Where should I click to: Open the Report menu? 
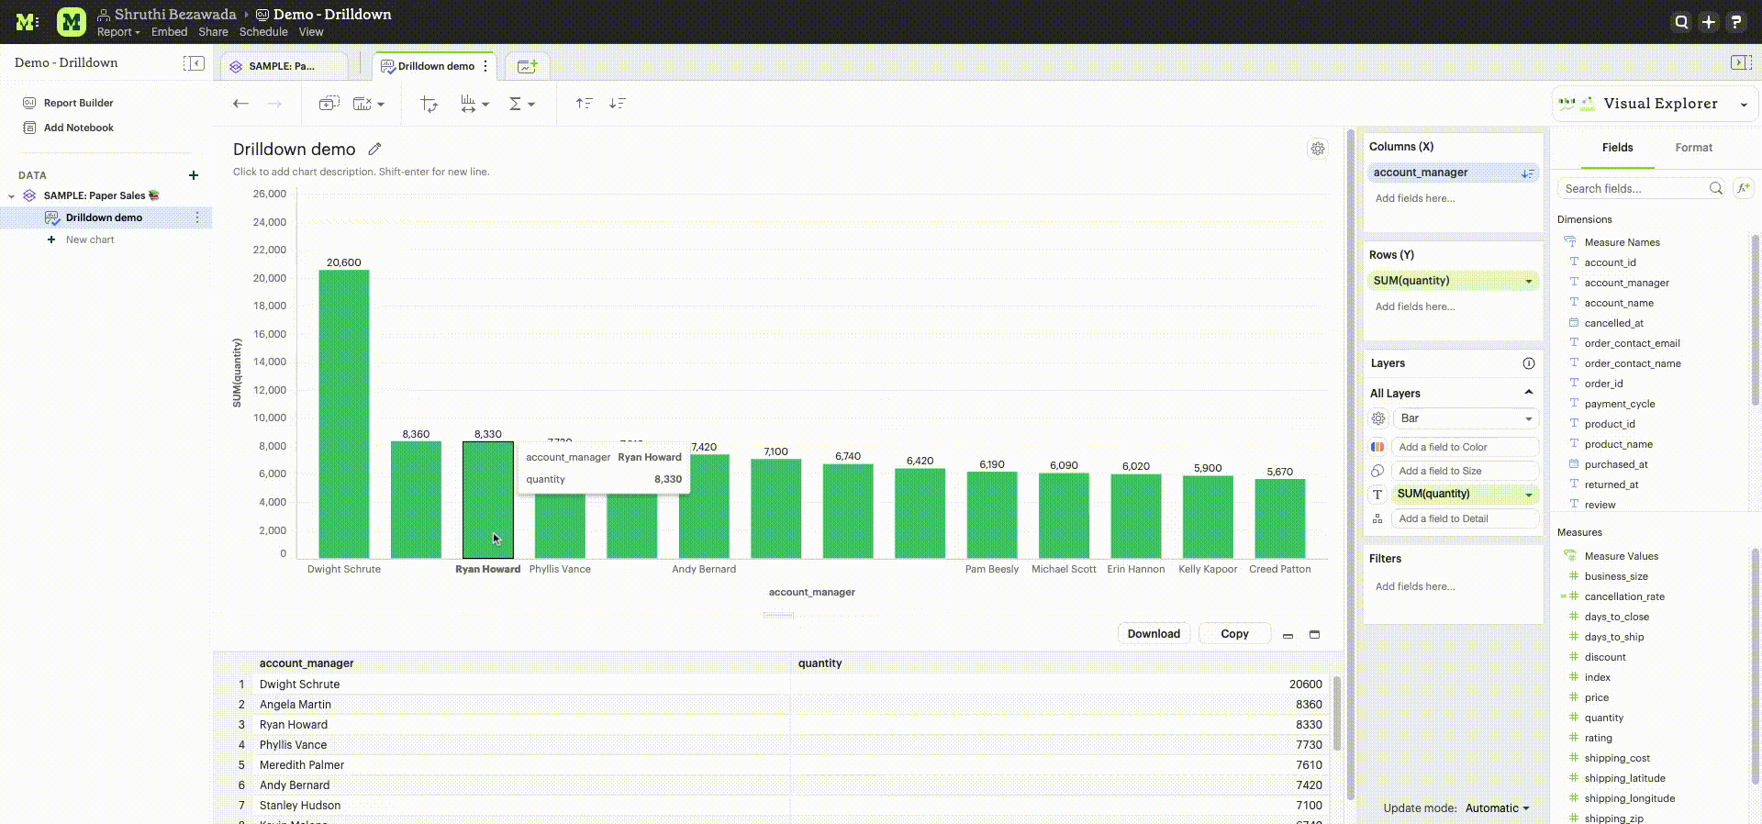(118, 32)
